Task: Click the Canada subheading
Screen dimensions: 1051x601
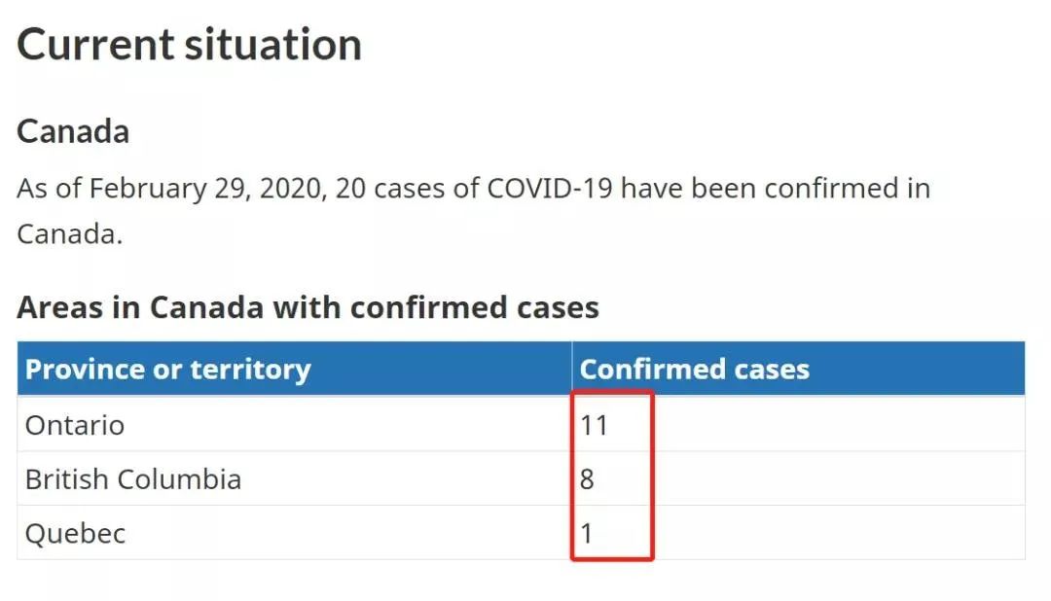Action: (73, 131)
